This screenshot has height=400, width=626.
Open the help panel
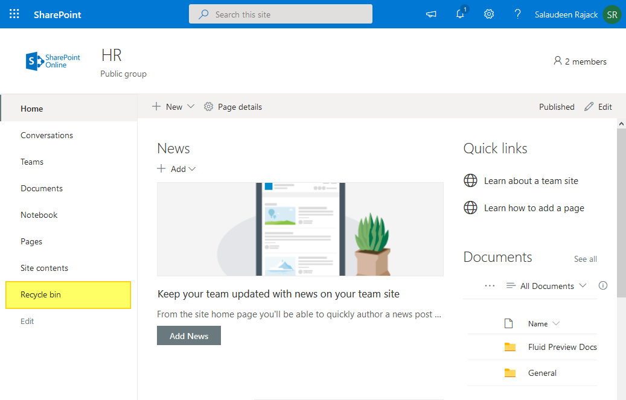click(x=517, y=14)
